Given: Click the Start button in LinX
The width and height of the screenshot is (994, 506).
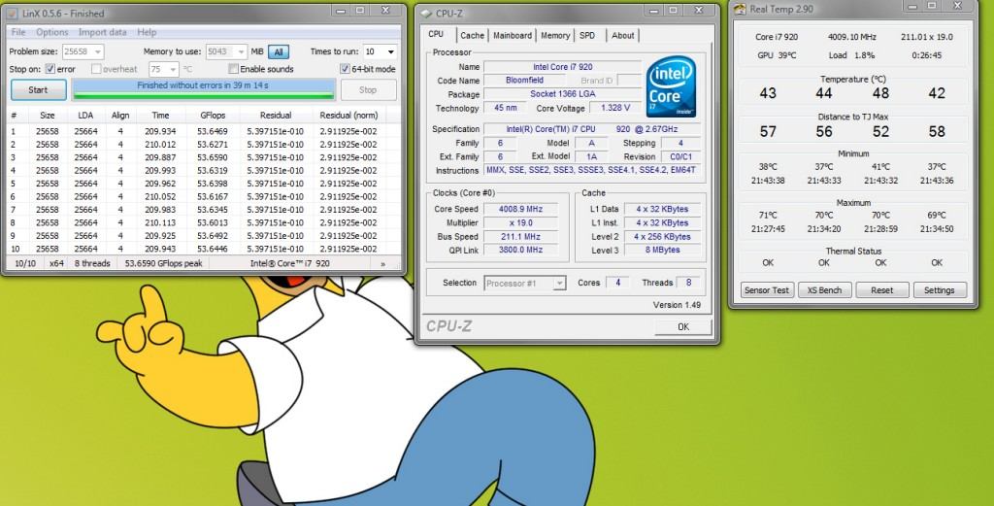Looking at the screenshot, I should point(38,90).
